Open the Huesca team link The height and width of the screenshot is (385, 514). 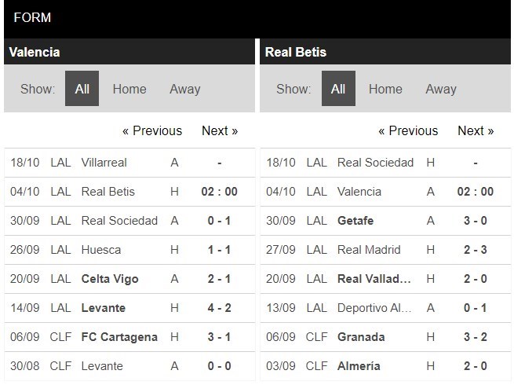coord(101,250)
